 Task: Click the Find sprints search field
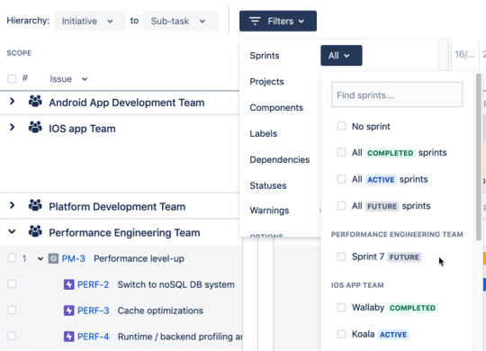pos(397,94)
